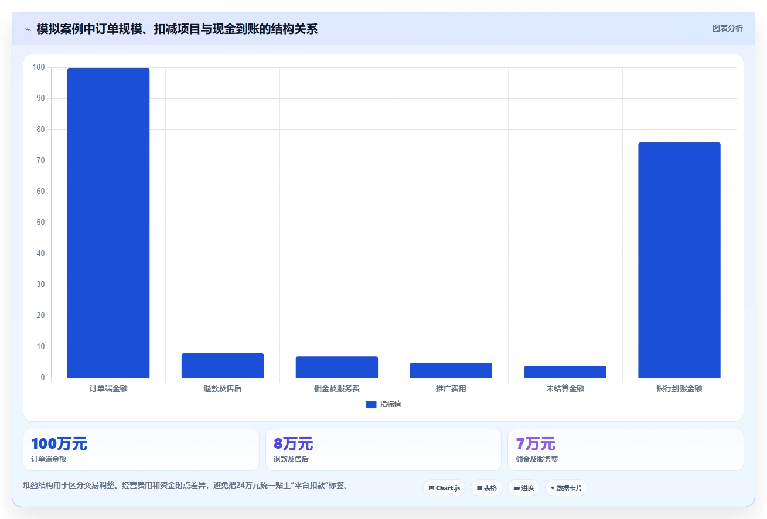Screen dimensions: 767x519
Task: Click the 佣金及服务费 x-axis label
Action: point(337,388)
